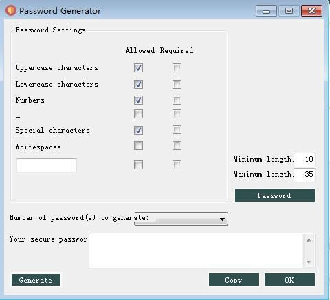Enable Required for Numbers
Viewport: 330px width, 300px height.
(177, 100)
